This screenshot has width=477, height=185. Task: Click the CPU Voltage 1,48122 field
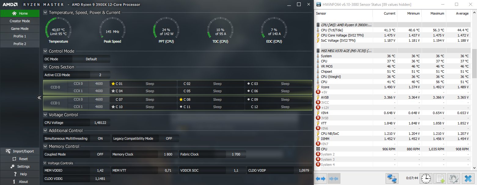[100, 123]
